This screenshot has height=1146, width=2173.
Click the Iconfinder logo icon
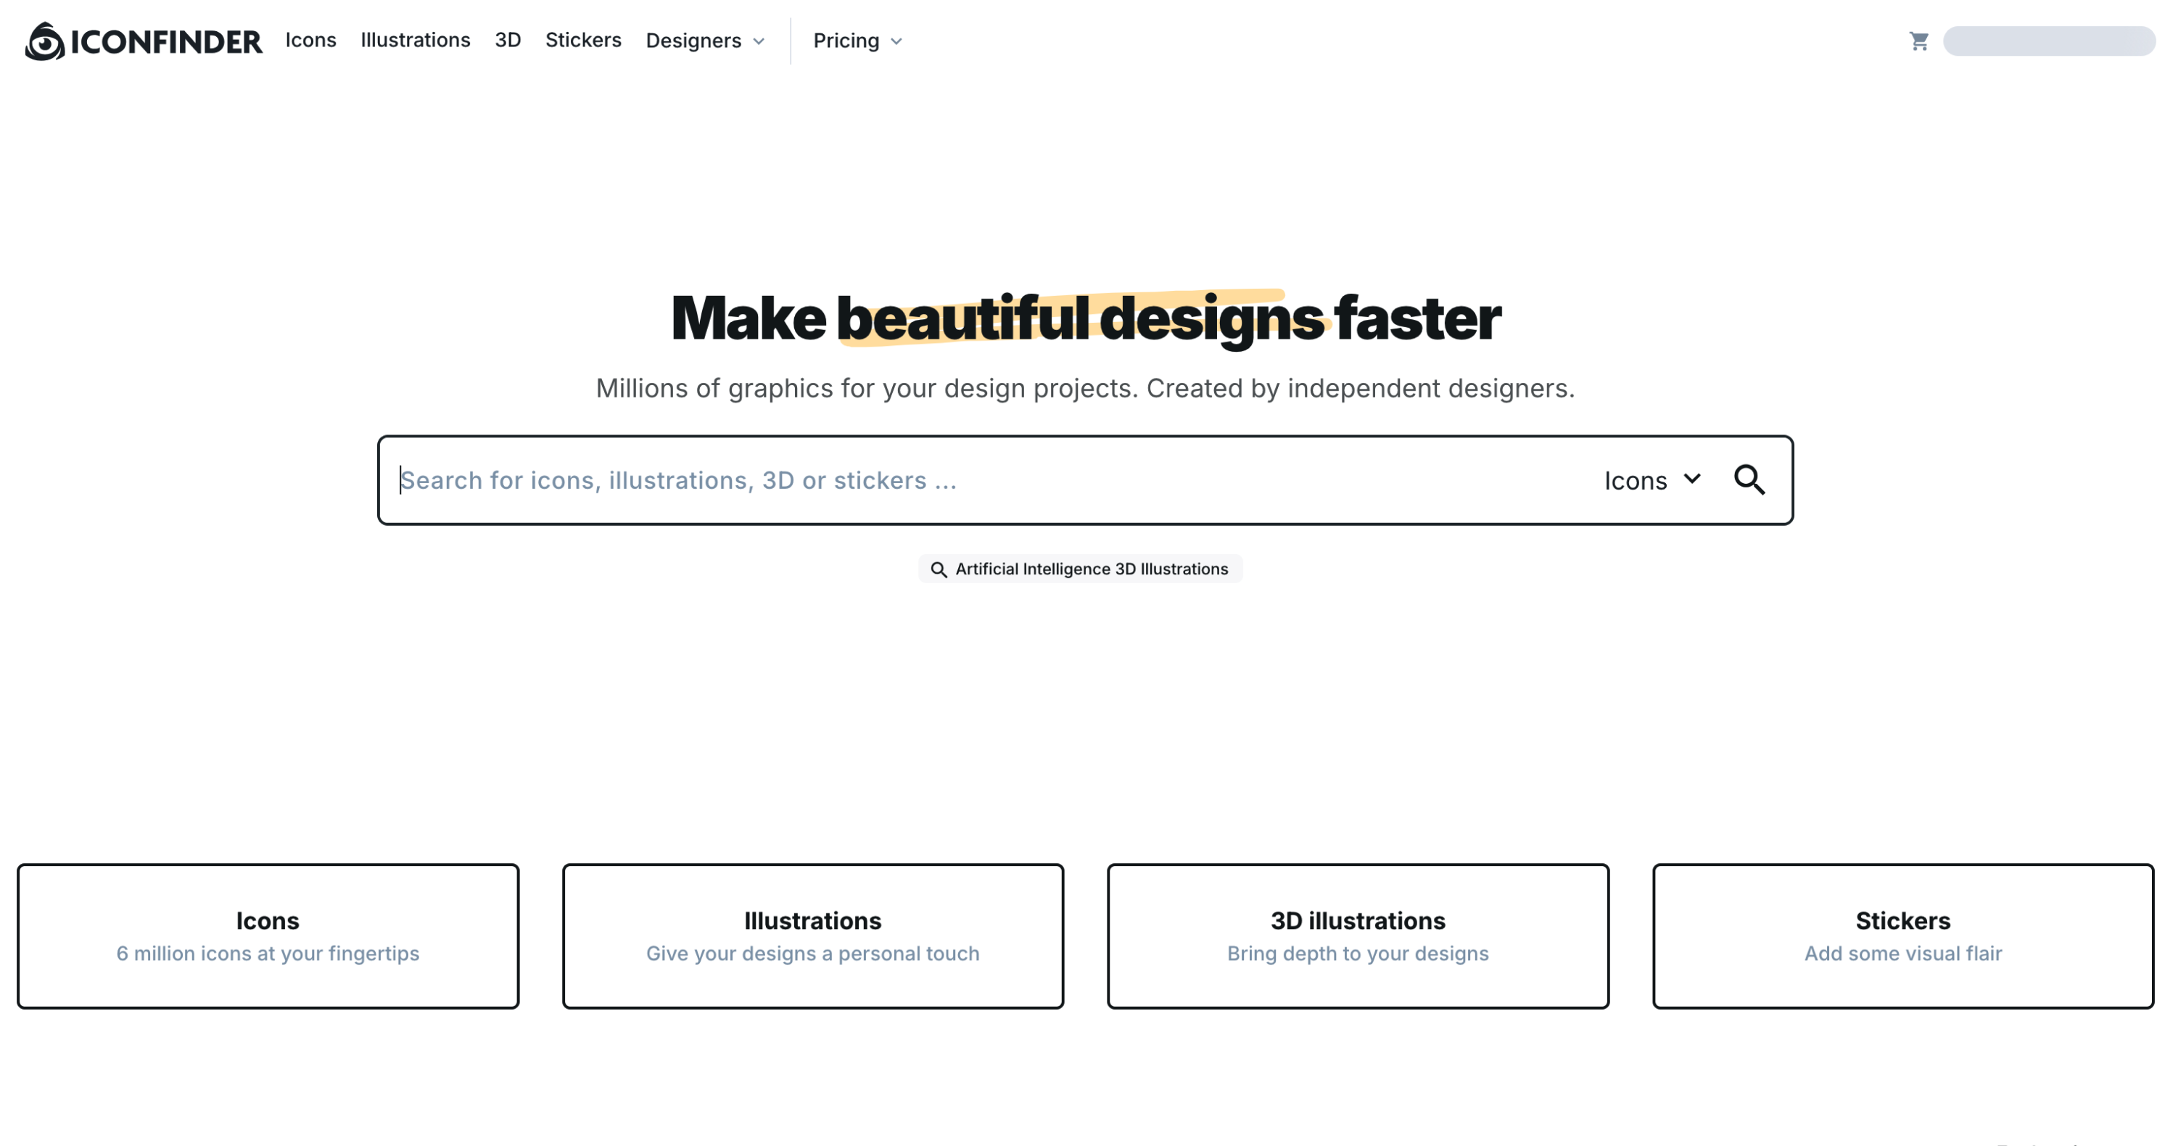coord(44,41)
